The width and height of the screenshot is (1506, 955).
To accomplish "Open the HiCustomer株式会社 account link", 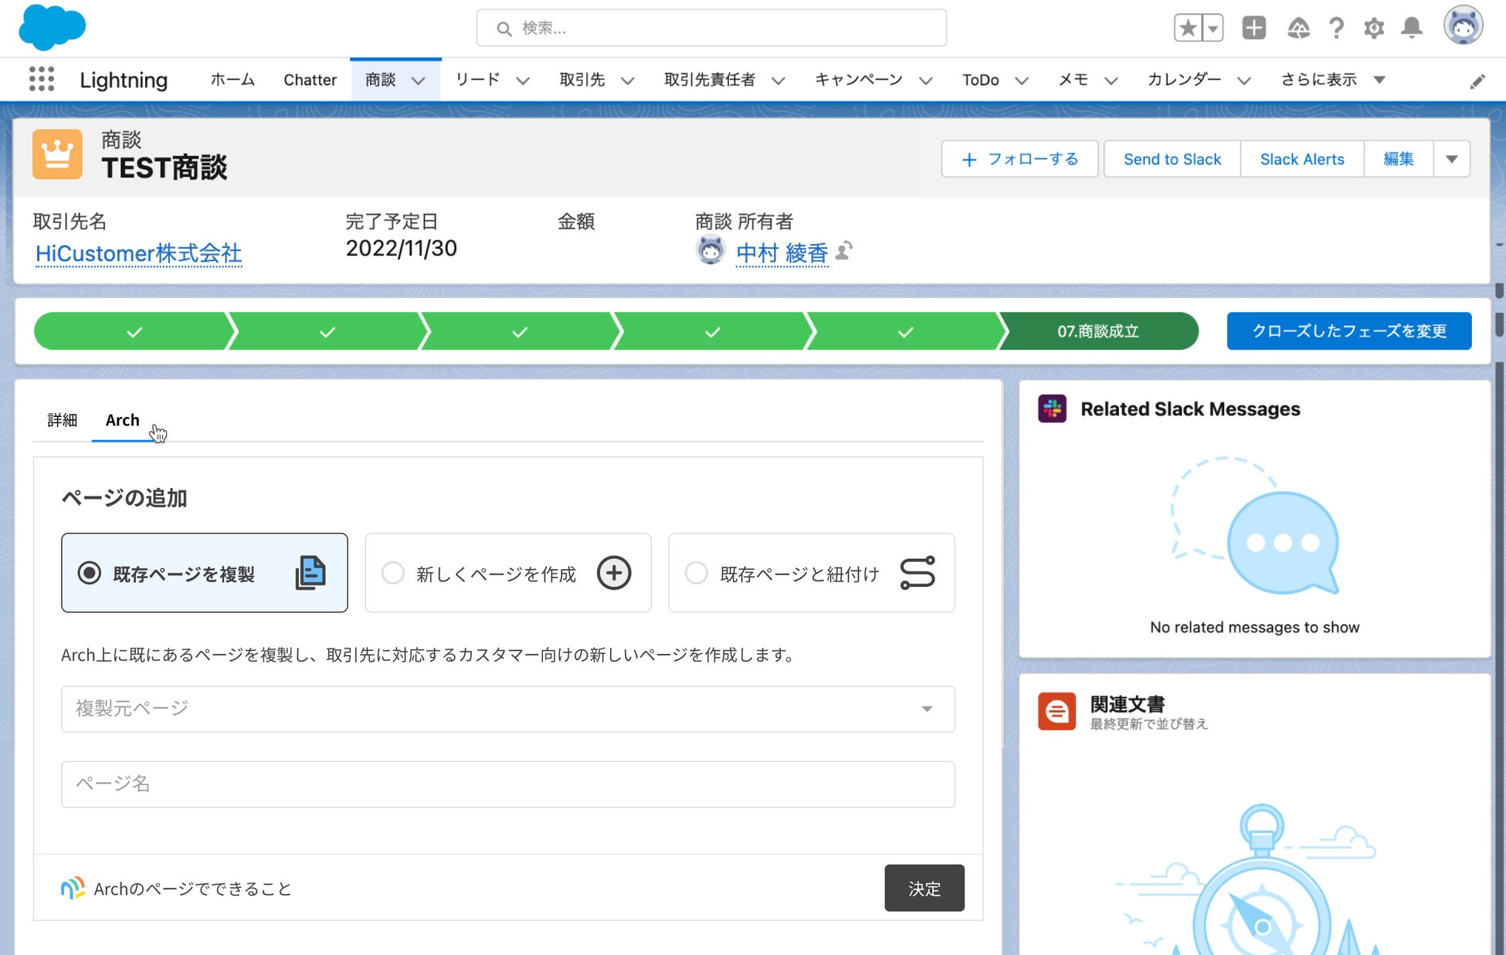I will tap(138, 253).
